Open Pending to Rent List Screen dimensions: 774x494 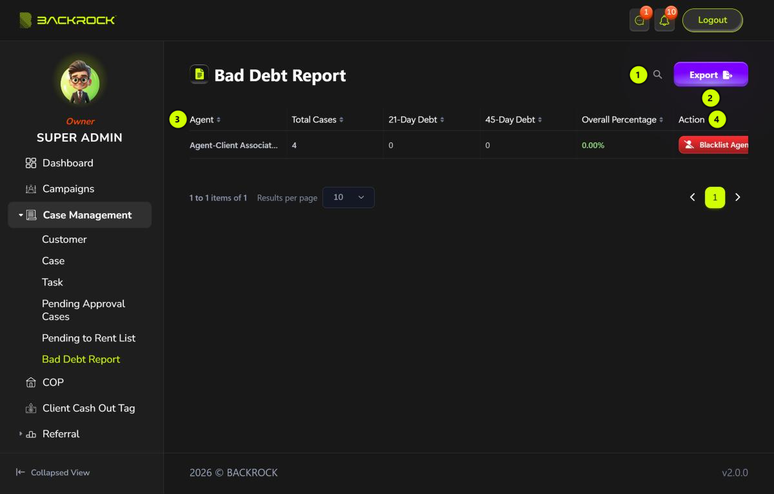tap(88, 338)
